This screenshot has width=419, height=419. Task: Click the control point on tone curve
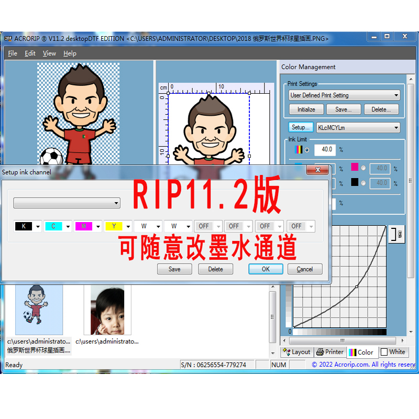click(357, 286)
